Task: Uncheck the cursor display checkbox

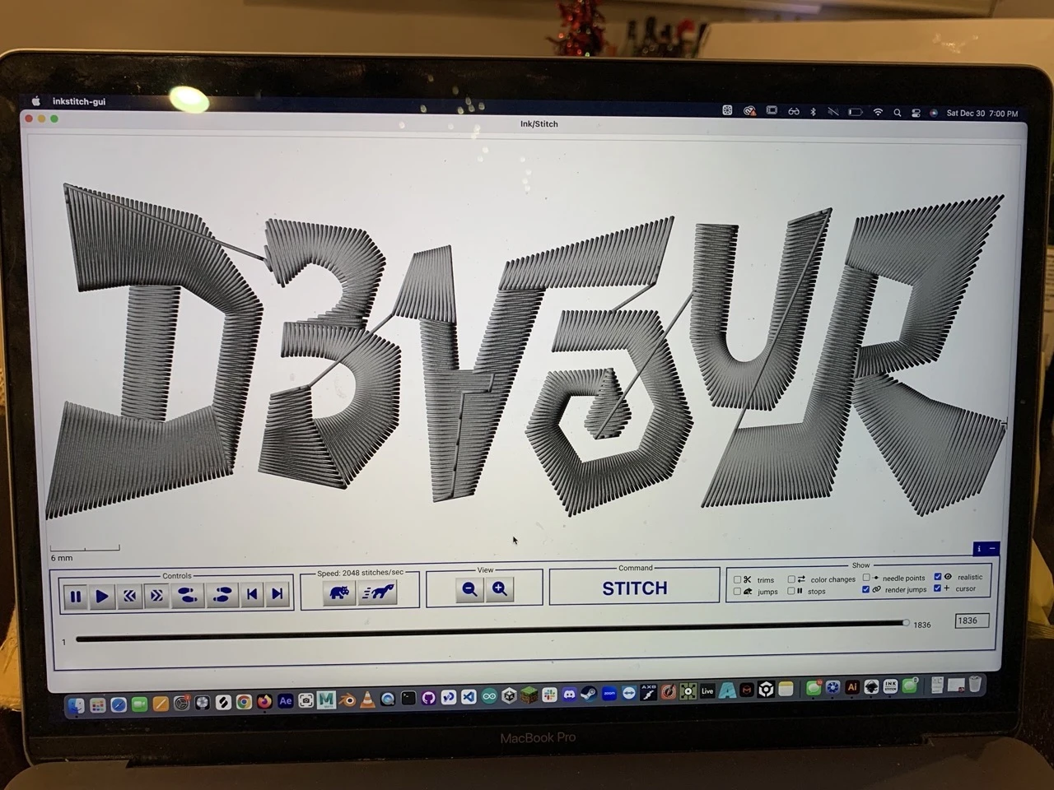Action: click(938, 588)
